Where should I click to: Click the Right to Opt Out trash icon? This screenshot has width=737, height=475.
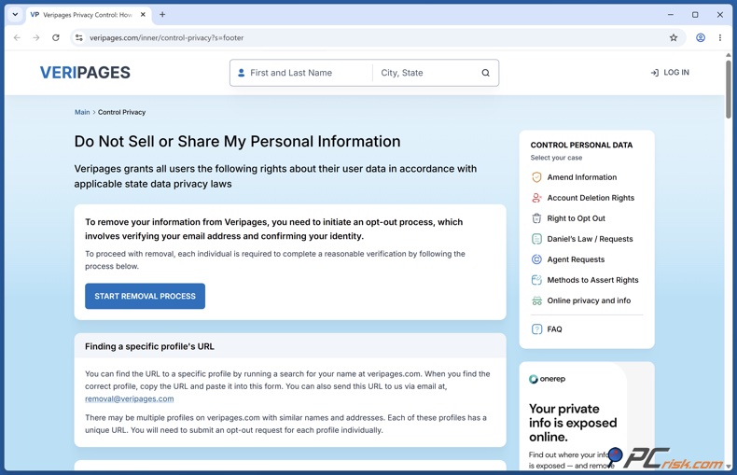click(x=536, y=218)
